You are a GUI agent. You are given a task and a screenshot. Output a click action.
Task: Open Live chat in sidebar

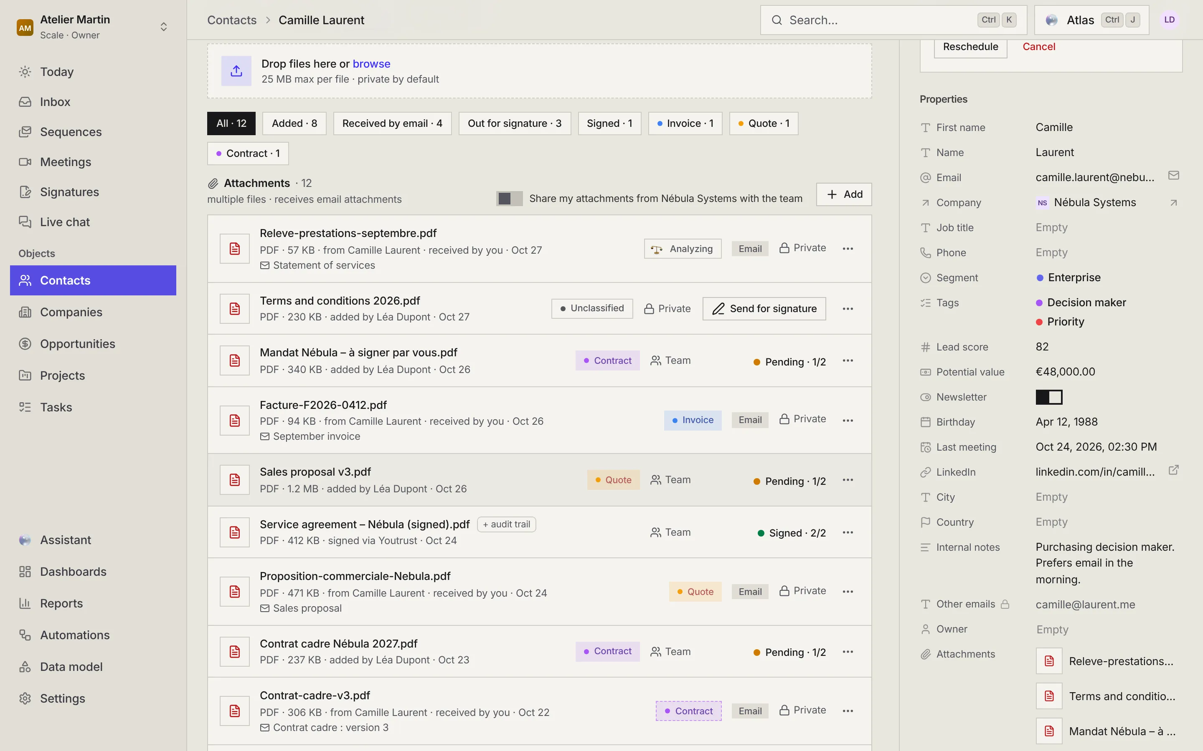[93, 222]
